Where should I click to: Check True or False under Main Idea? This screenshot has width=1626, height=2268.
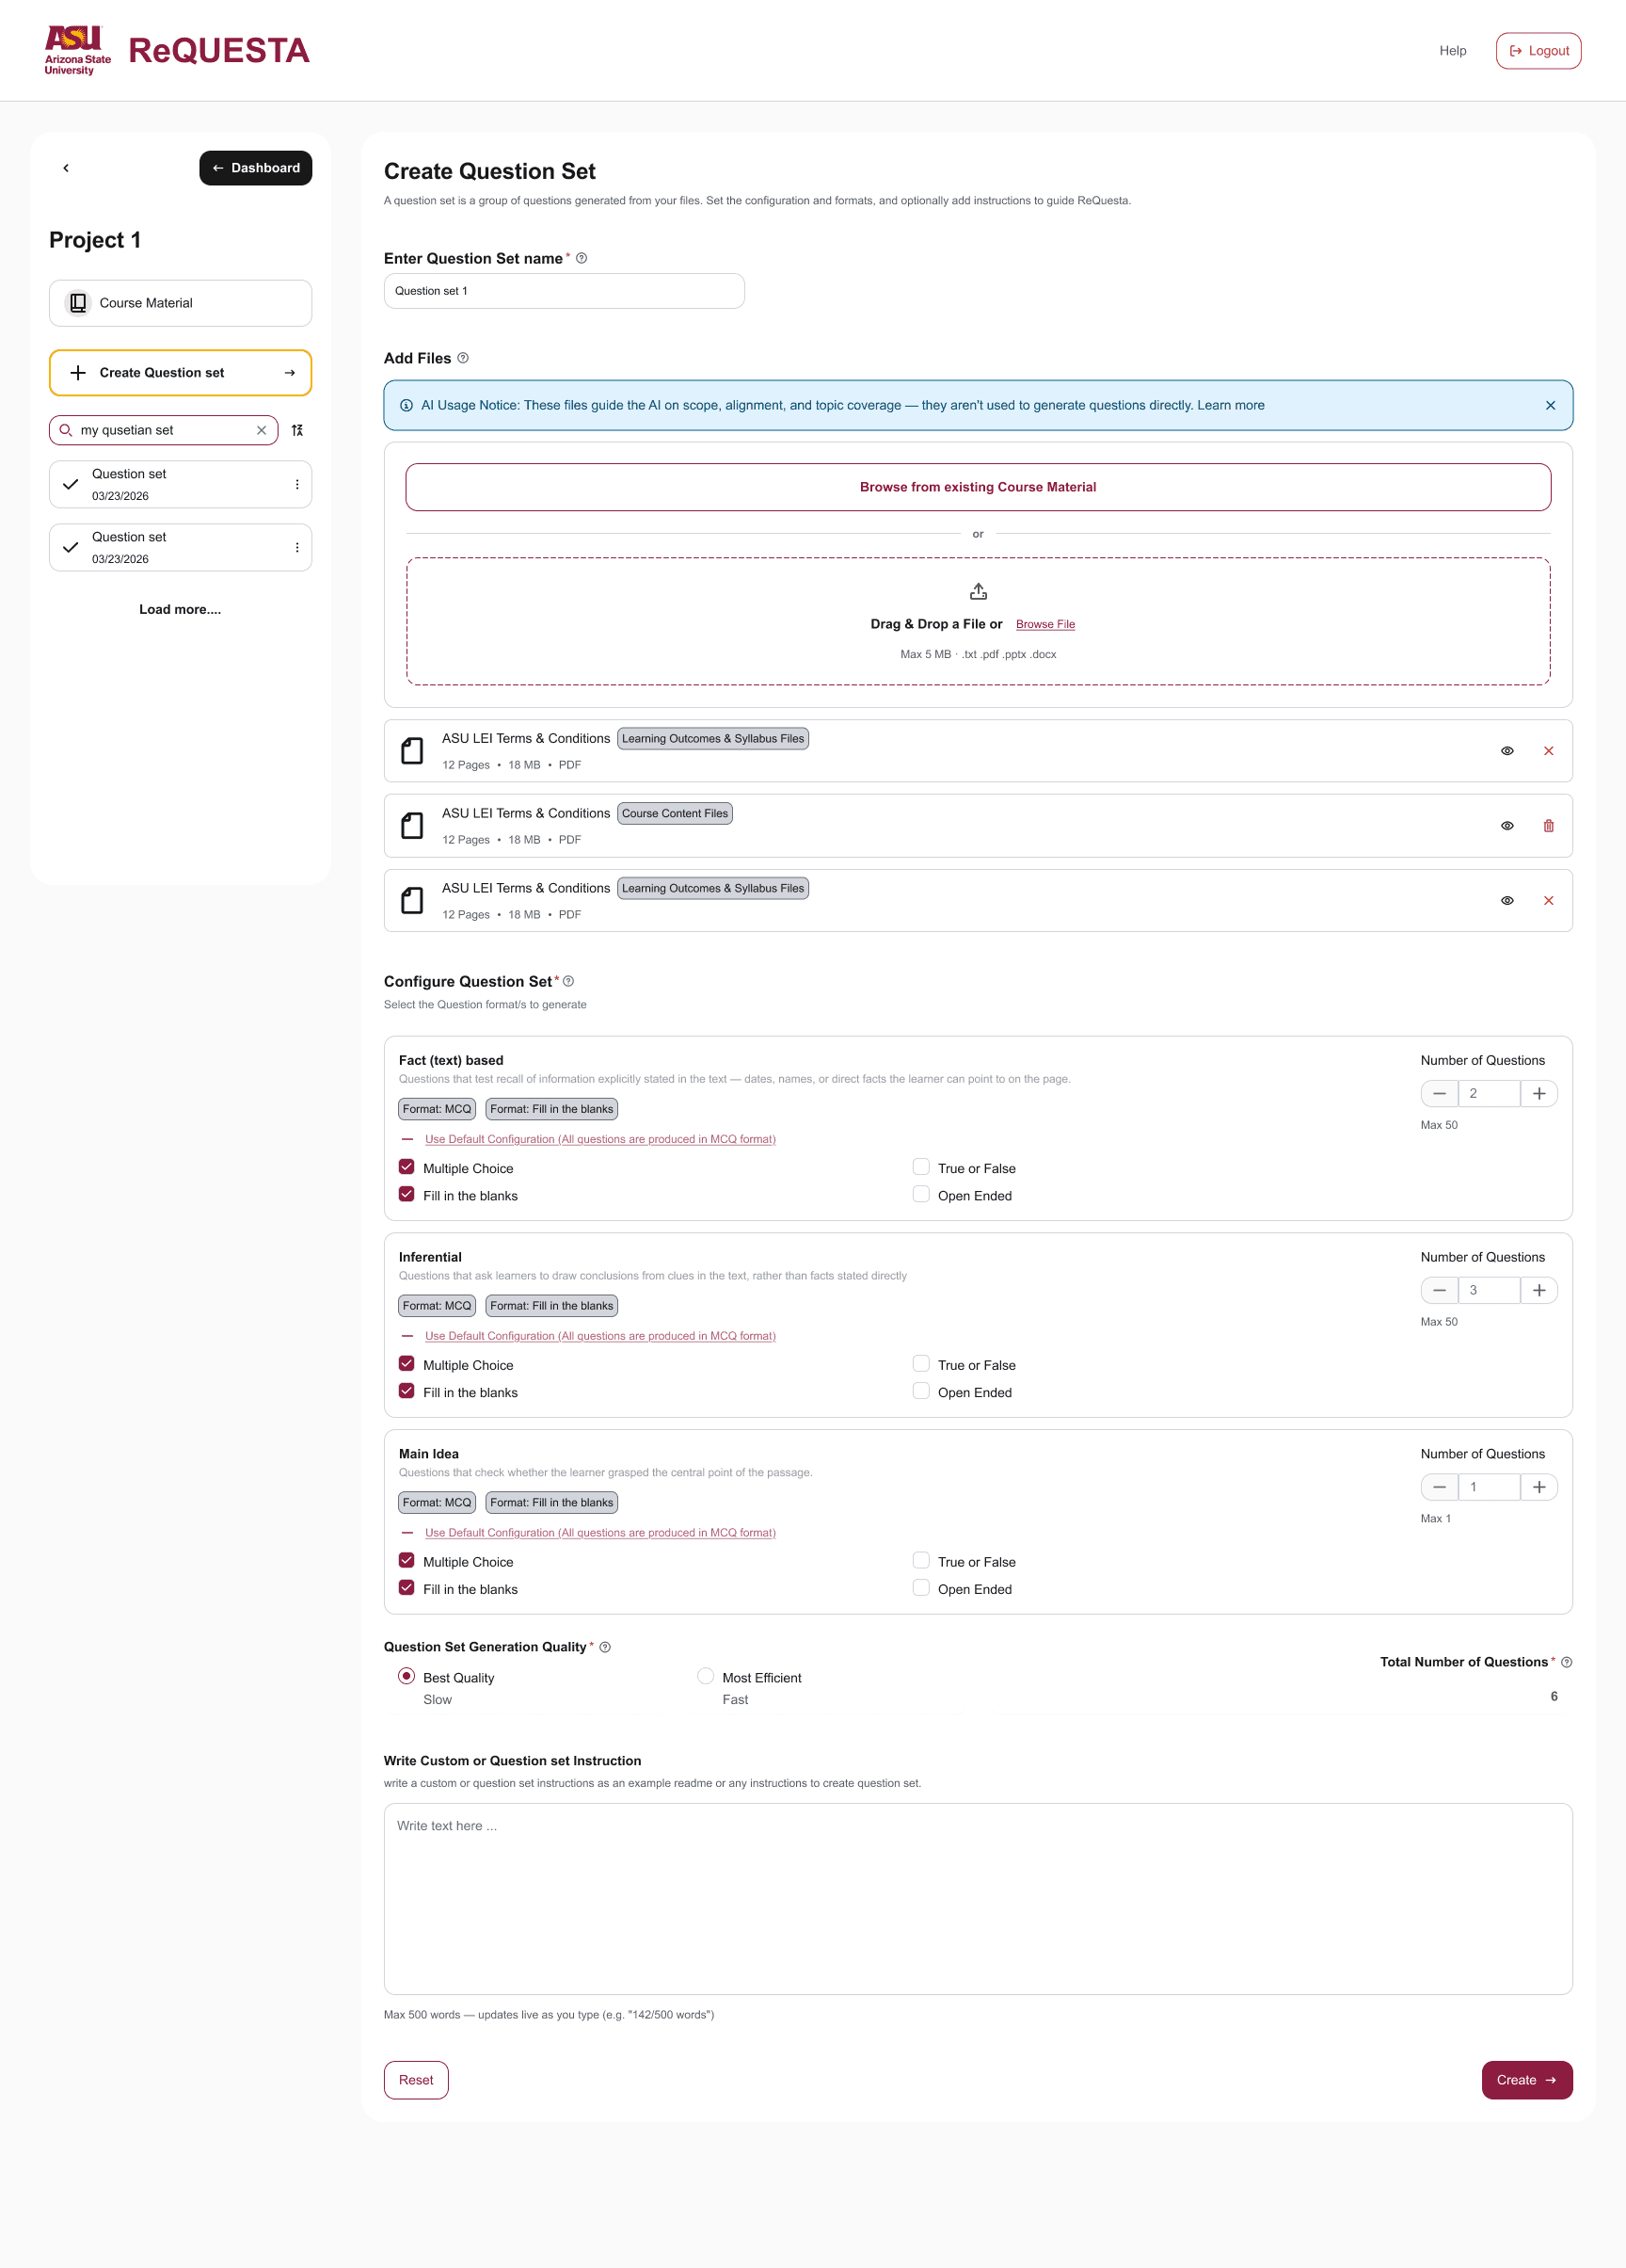point(921,1561)
